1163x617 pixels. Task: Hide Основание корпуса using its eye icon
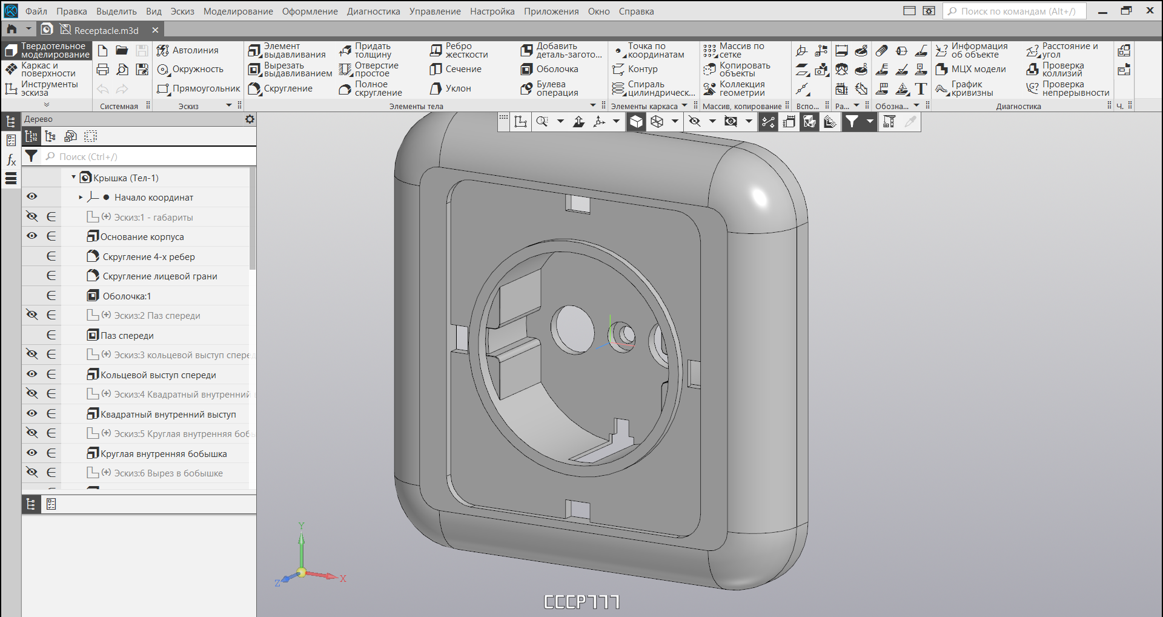click(x=32, y=236)
